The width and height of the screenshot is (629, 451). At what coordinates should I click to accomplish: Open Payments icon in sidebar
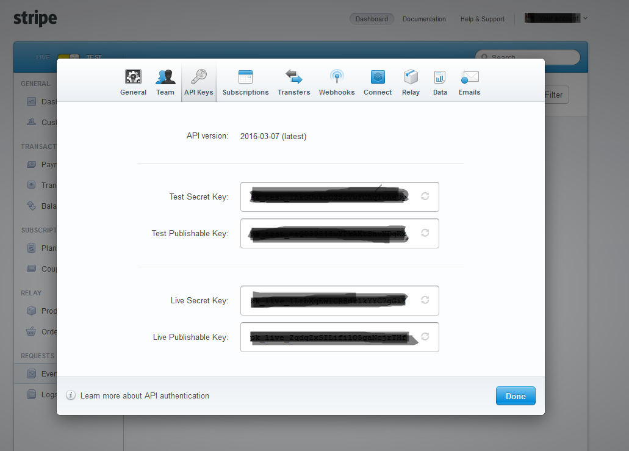click(x=31, y=164)
